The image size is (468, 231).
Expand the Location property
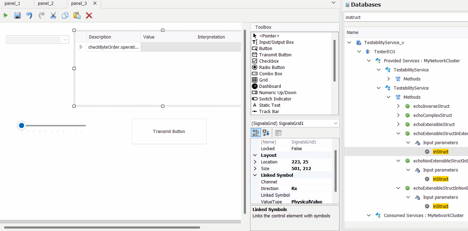click(x=255, y=162)
